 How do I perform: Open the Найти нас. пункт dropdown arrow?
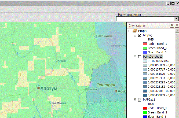coord(176,19)
